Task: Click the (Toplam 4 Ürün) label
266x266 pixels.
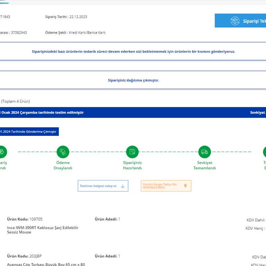Action: point(16,101)
